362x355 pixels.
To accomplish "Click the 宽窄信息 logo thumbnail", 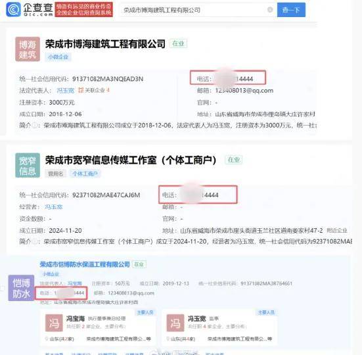I will click(28, 165).
